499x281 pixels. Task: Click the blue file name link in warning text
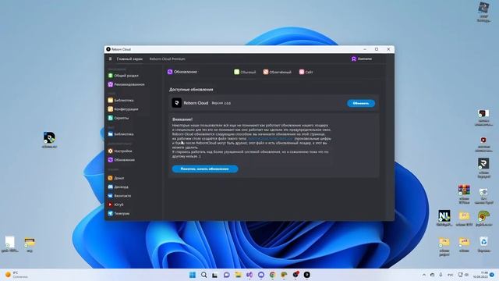271,139
